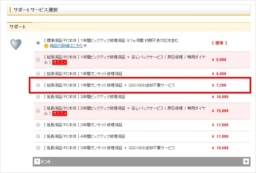Click the オススメ badge on the ¥15,000 option
256x173 pixels.
[60, 114]
